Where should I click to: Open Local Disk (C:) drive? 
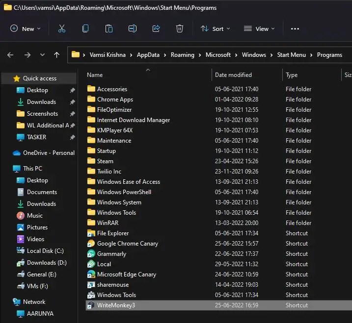click(x=45, y=251)
